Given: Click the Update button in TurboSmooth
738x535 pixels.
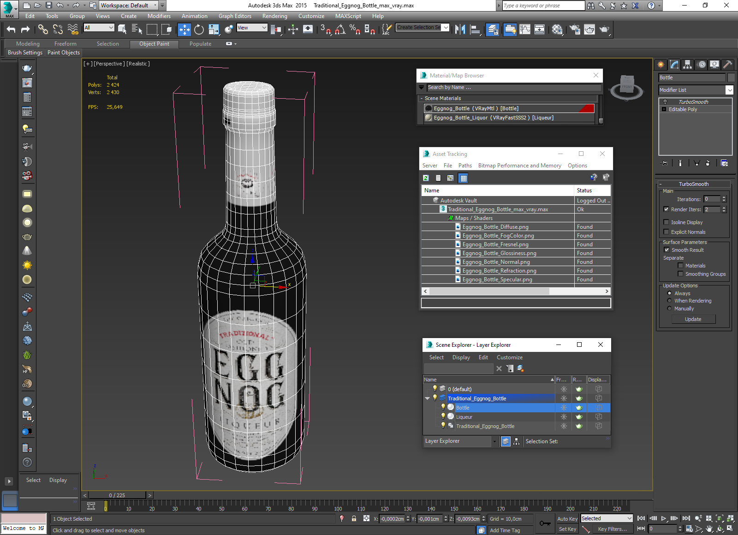Looking at the screenshot, I should click(x=693, y=319).
